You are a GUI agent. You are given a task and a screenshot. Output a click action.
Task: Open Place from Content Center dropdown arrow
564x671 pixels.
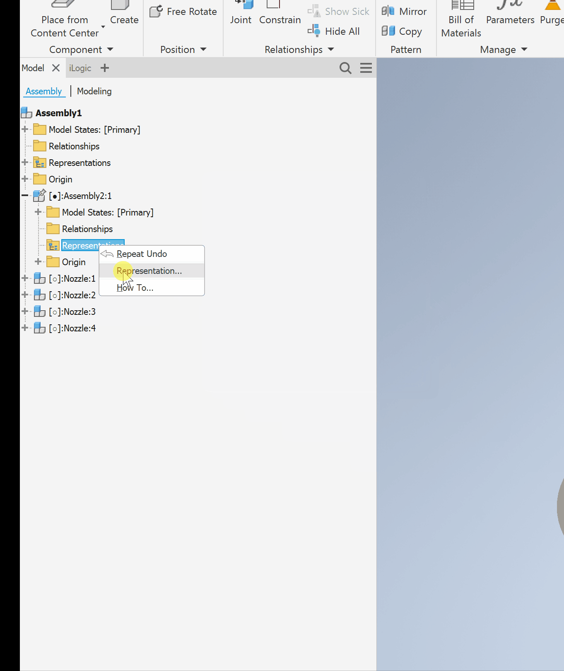click(x=103, y=27)
